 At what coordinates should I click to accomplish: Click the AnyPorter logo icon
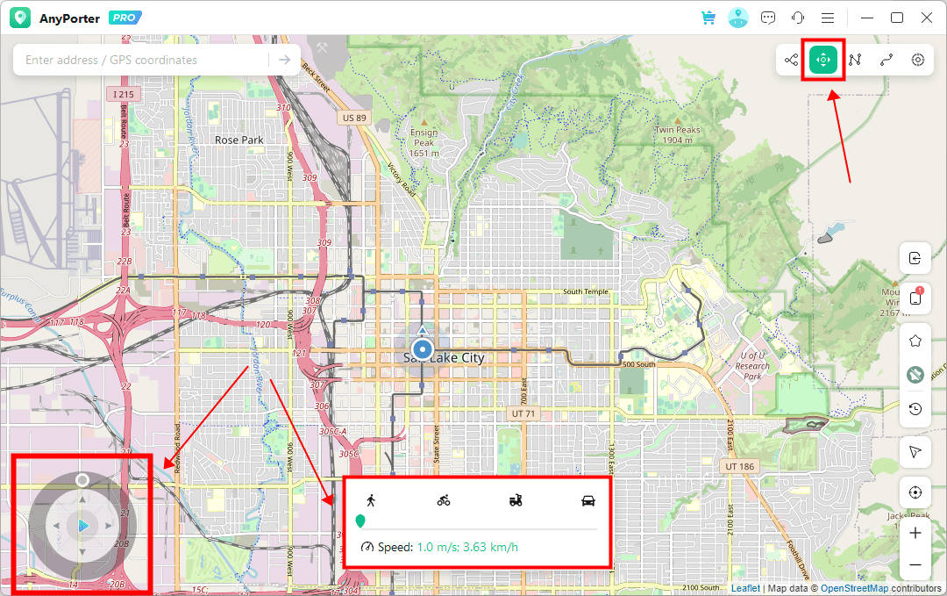[20, 18]
